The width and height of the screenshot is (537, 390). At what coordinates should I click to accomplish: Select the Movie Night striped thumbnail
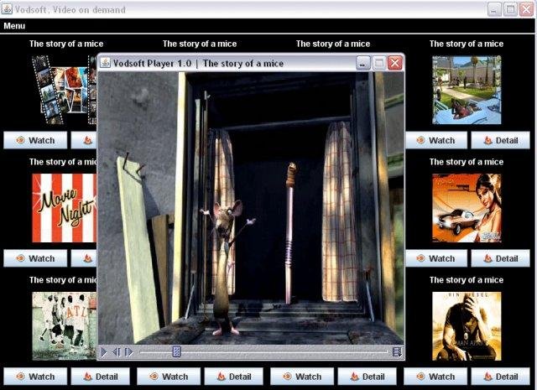point(65,208)
